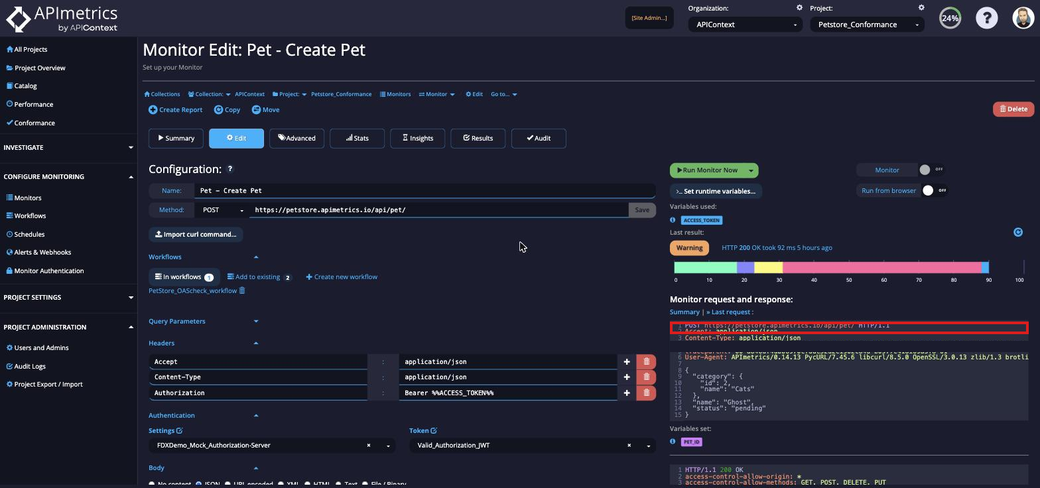This screenshot has height=488, width=1040.
Task: Collapse the CONFIGURE MONITORING sidebar section
Action: click(131, 176)
